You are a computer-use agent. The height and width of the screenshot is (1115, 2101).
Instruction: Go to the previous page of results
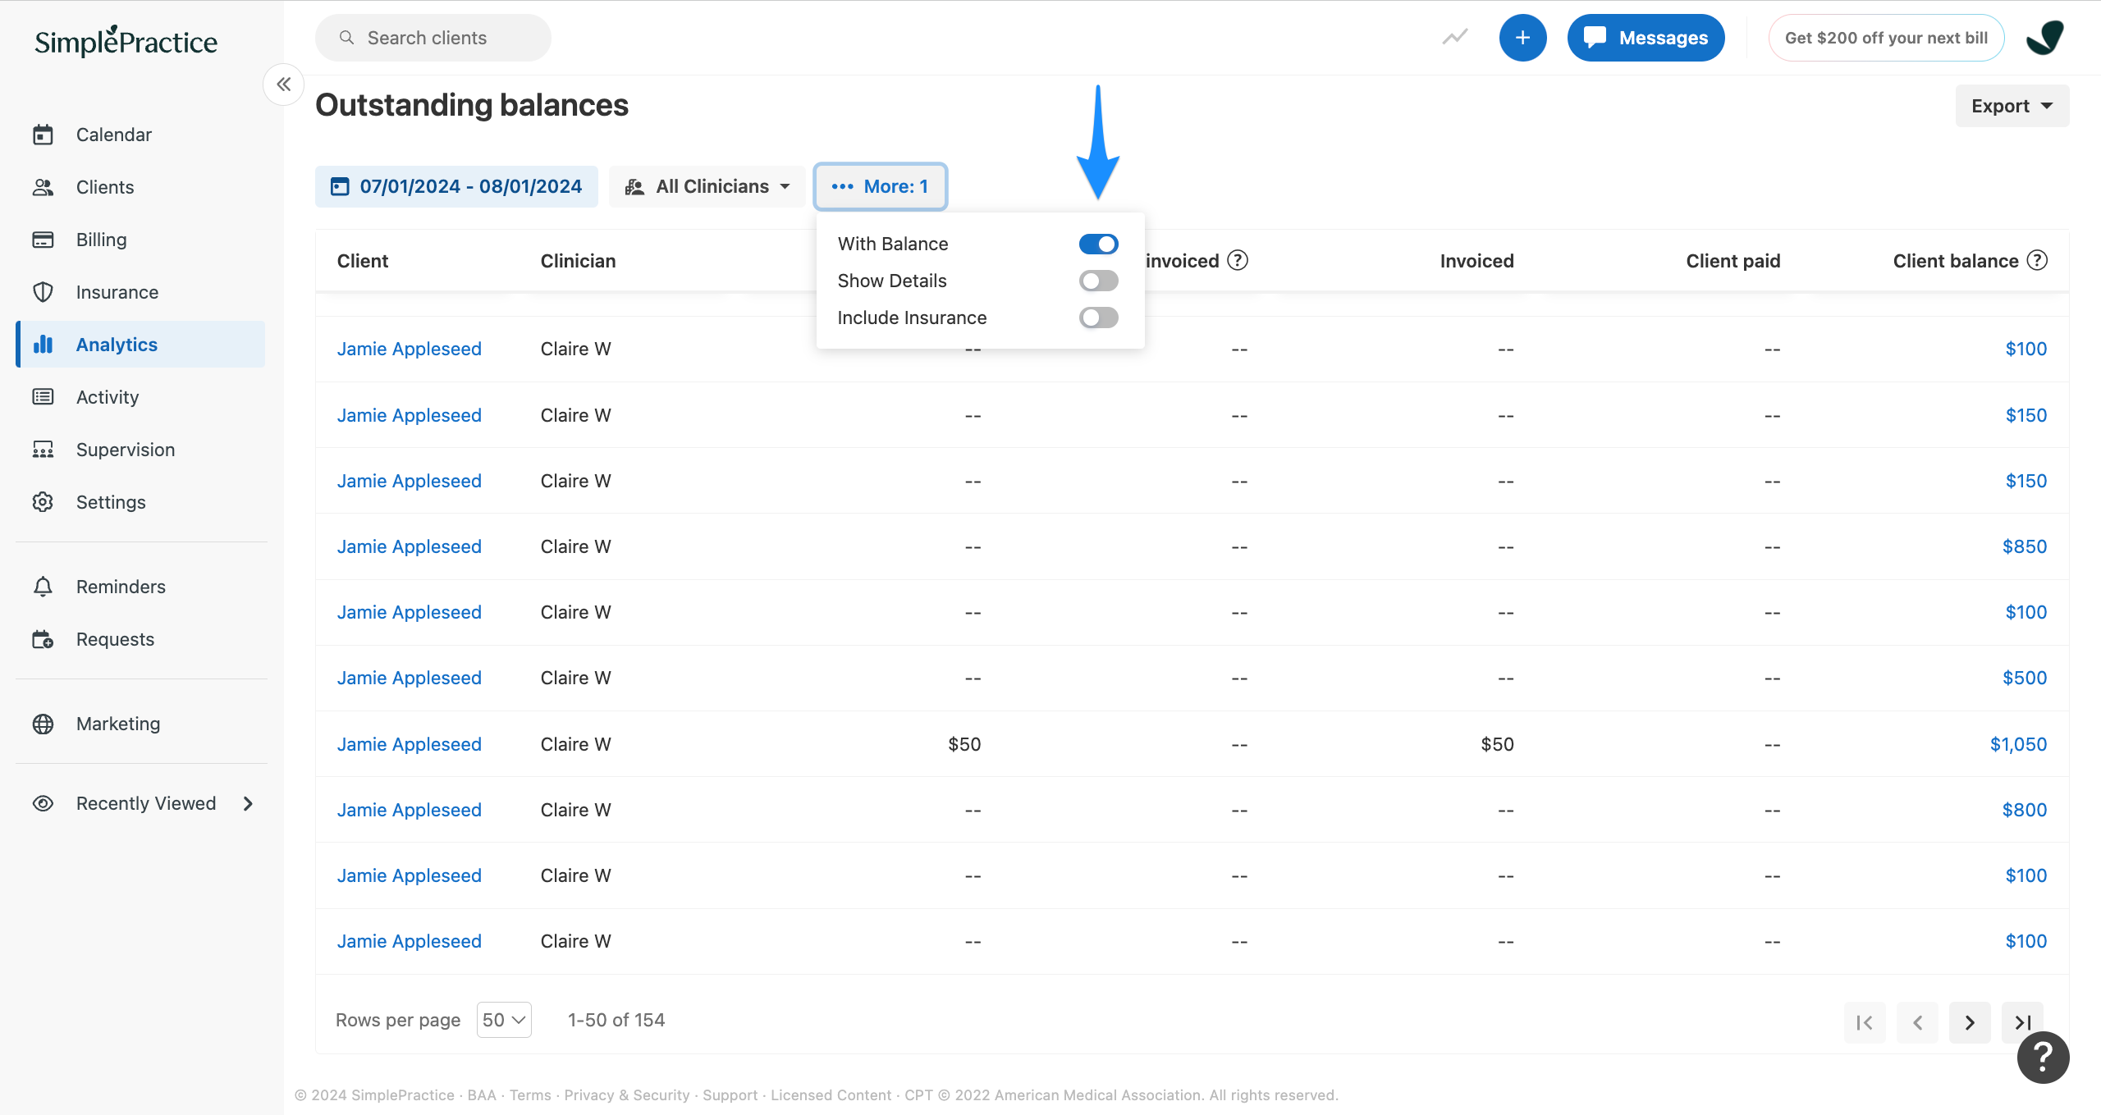click(1917, 1022)
